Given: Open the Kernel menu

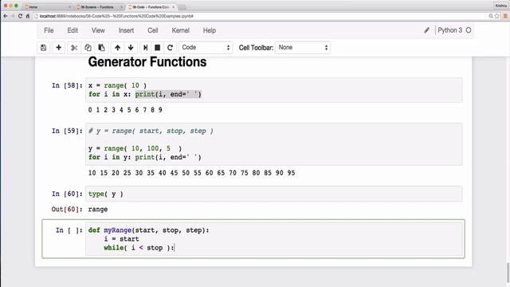Looking at the screenshot, I should coord(181,30).
